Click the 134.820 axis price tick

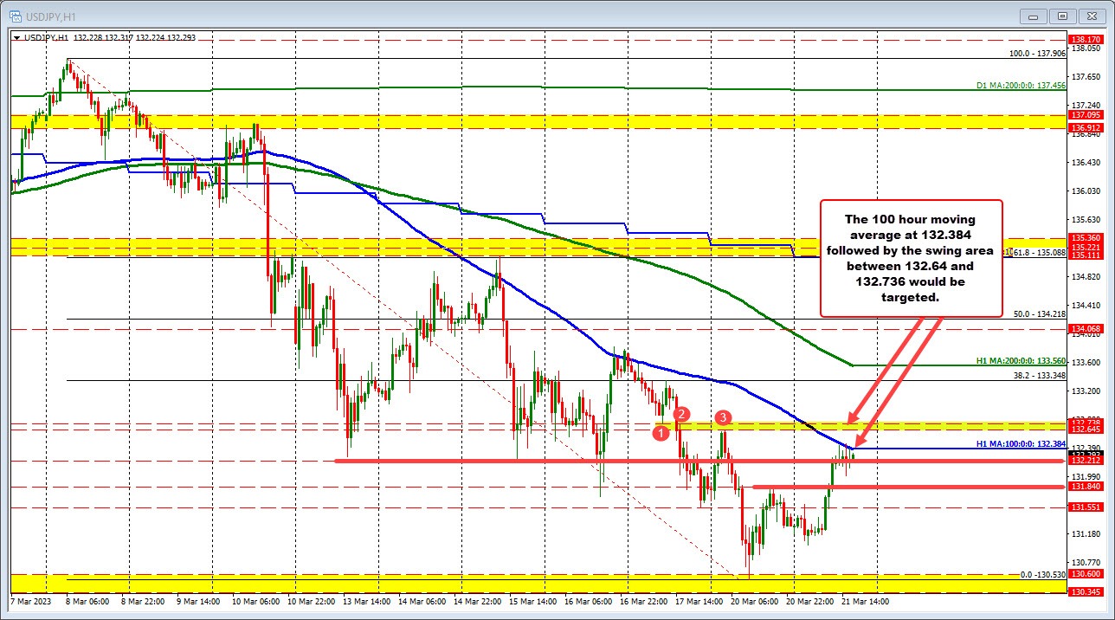(x=1085, y=277)
